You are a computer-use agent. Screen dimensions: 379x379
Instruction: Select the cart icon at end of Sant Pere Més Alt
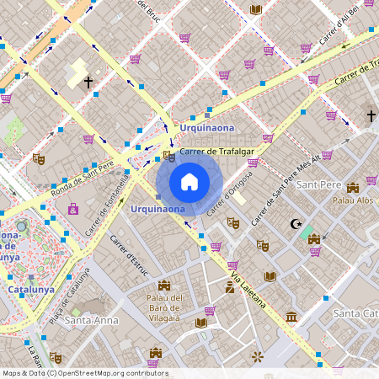click(x=328, y=155)
